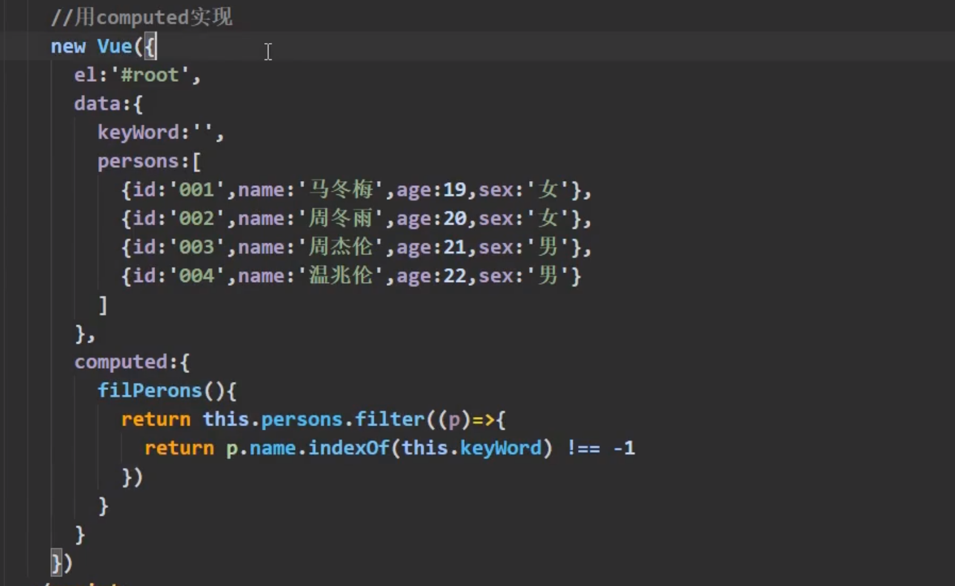Click the id '004' value
This screenshot has height=586, width=955.
tap(196, 275)
